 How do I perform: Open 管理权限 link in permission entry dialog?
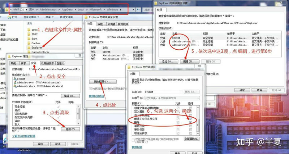137,147
